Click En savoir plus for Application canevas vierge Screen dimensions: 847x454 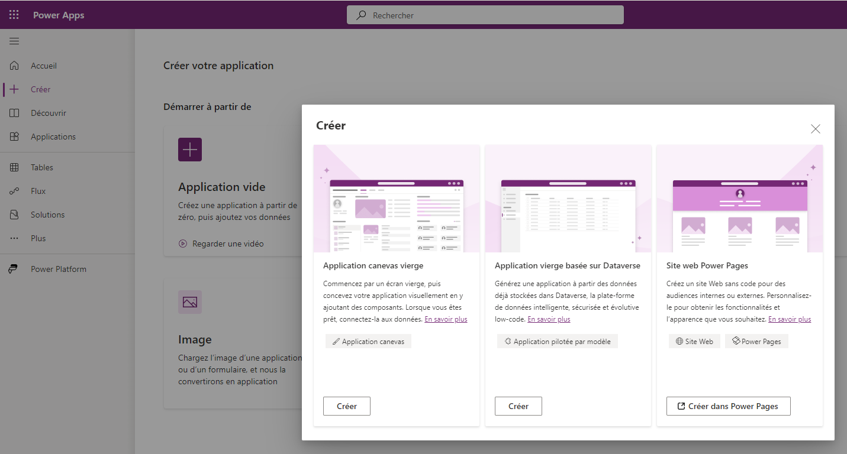point(446,319)
